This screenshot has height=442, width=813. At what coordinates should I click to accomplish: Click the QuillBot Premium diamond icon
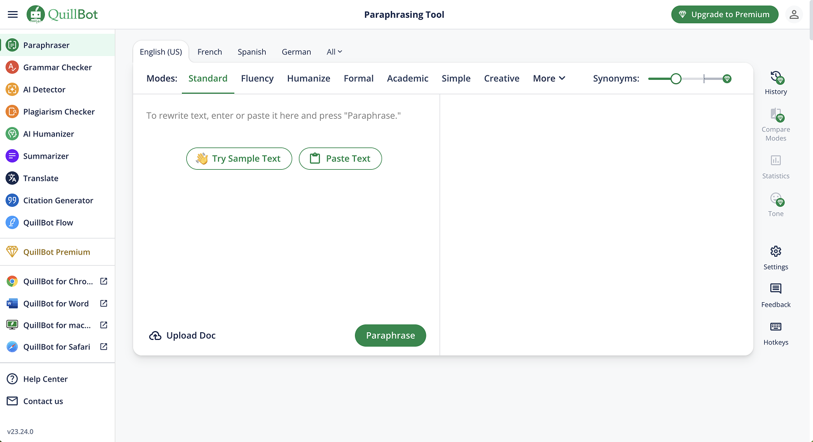click(x=12, y=252)
